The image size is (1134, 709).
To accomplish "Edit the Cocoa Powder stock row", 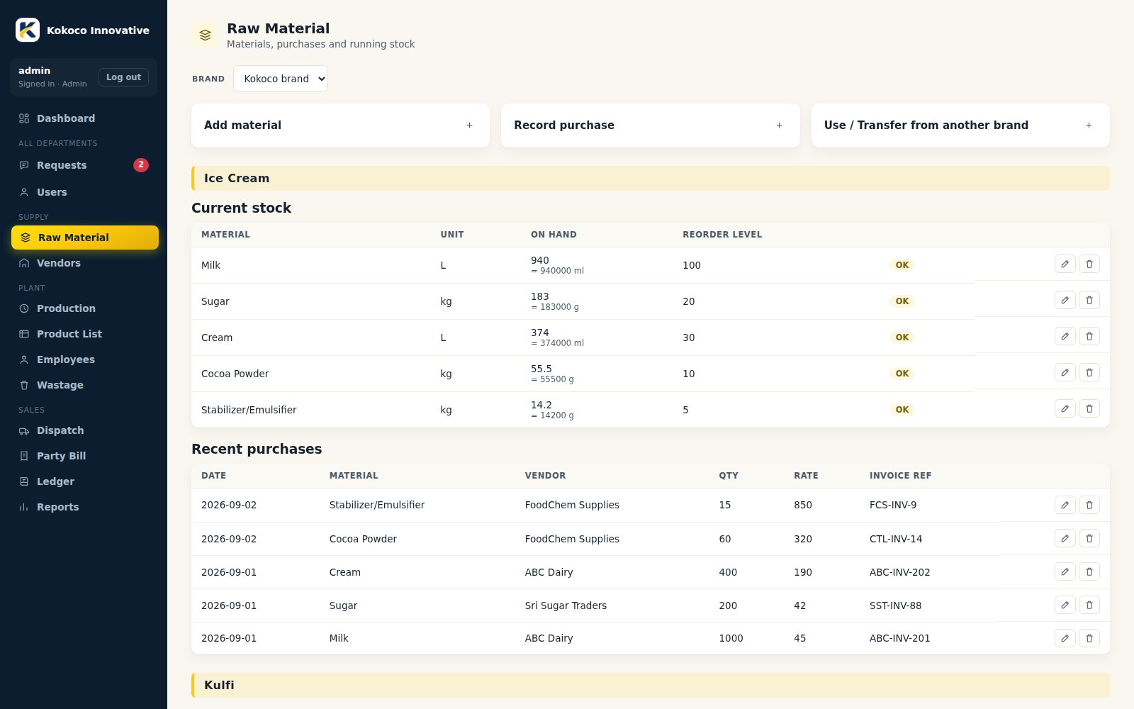I will (1065, 373).
